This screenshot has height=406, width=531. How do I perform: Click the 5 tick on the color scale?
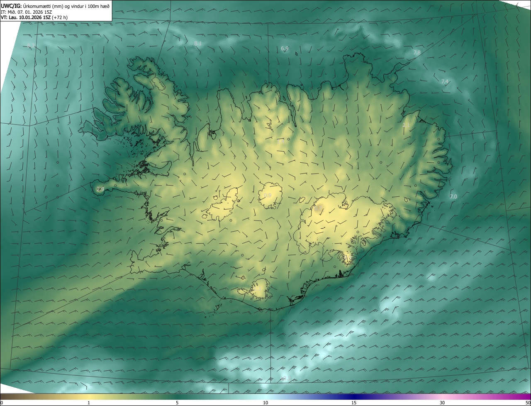[x=177, y=403]
